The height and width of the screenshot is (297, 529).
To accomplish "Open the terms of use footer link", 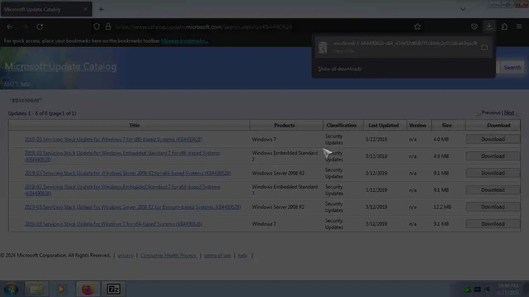I will [x=217, y=255].
